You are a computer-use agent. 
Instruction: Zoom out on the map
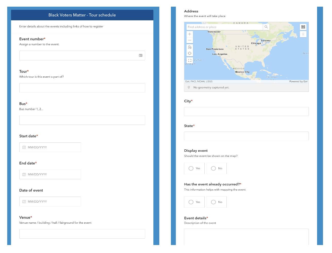point(190,40)
